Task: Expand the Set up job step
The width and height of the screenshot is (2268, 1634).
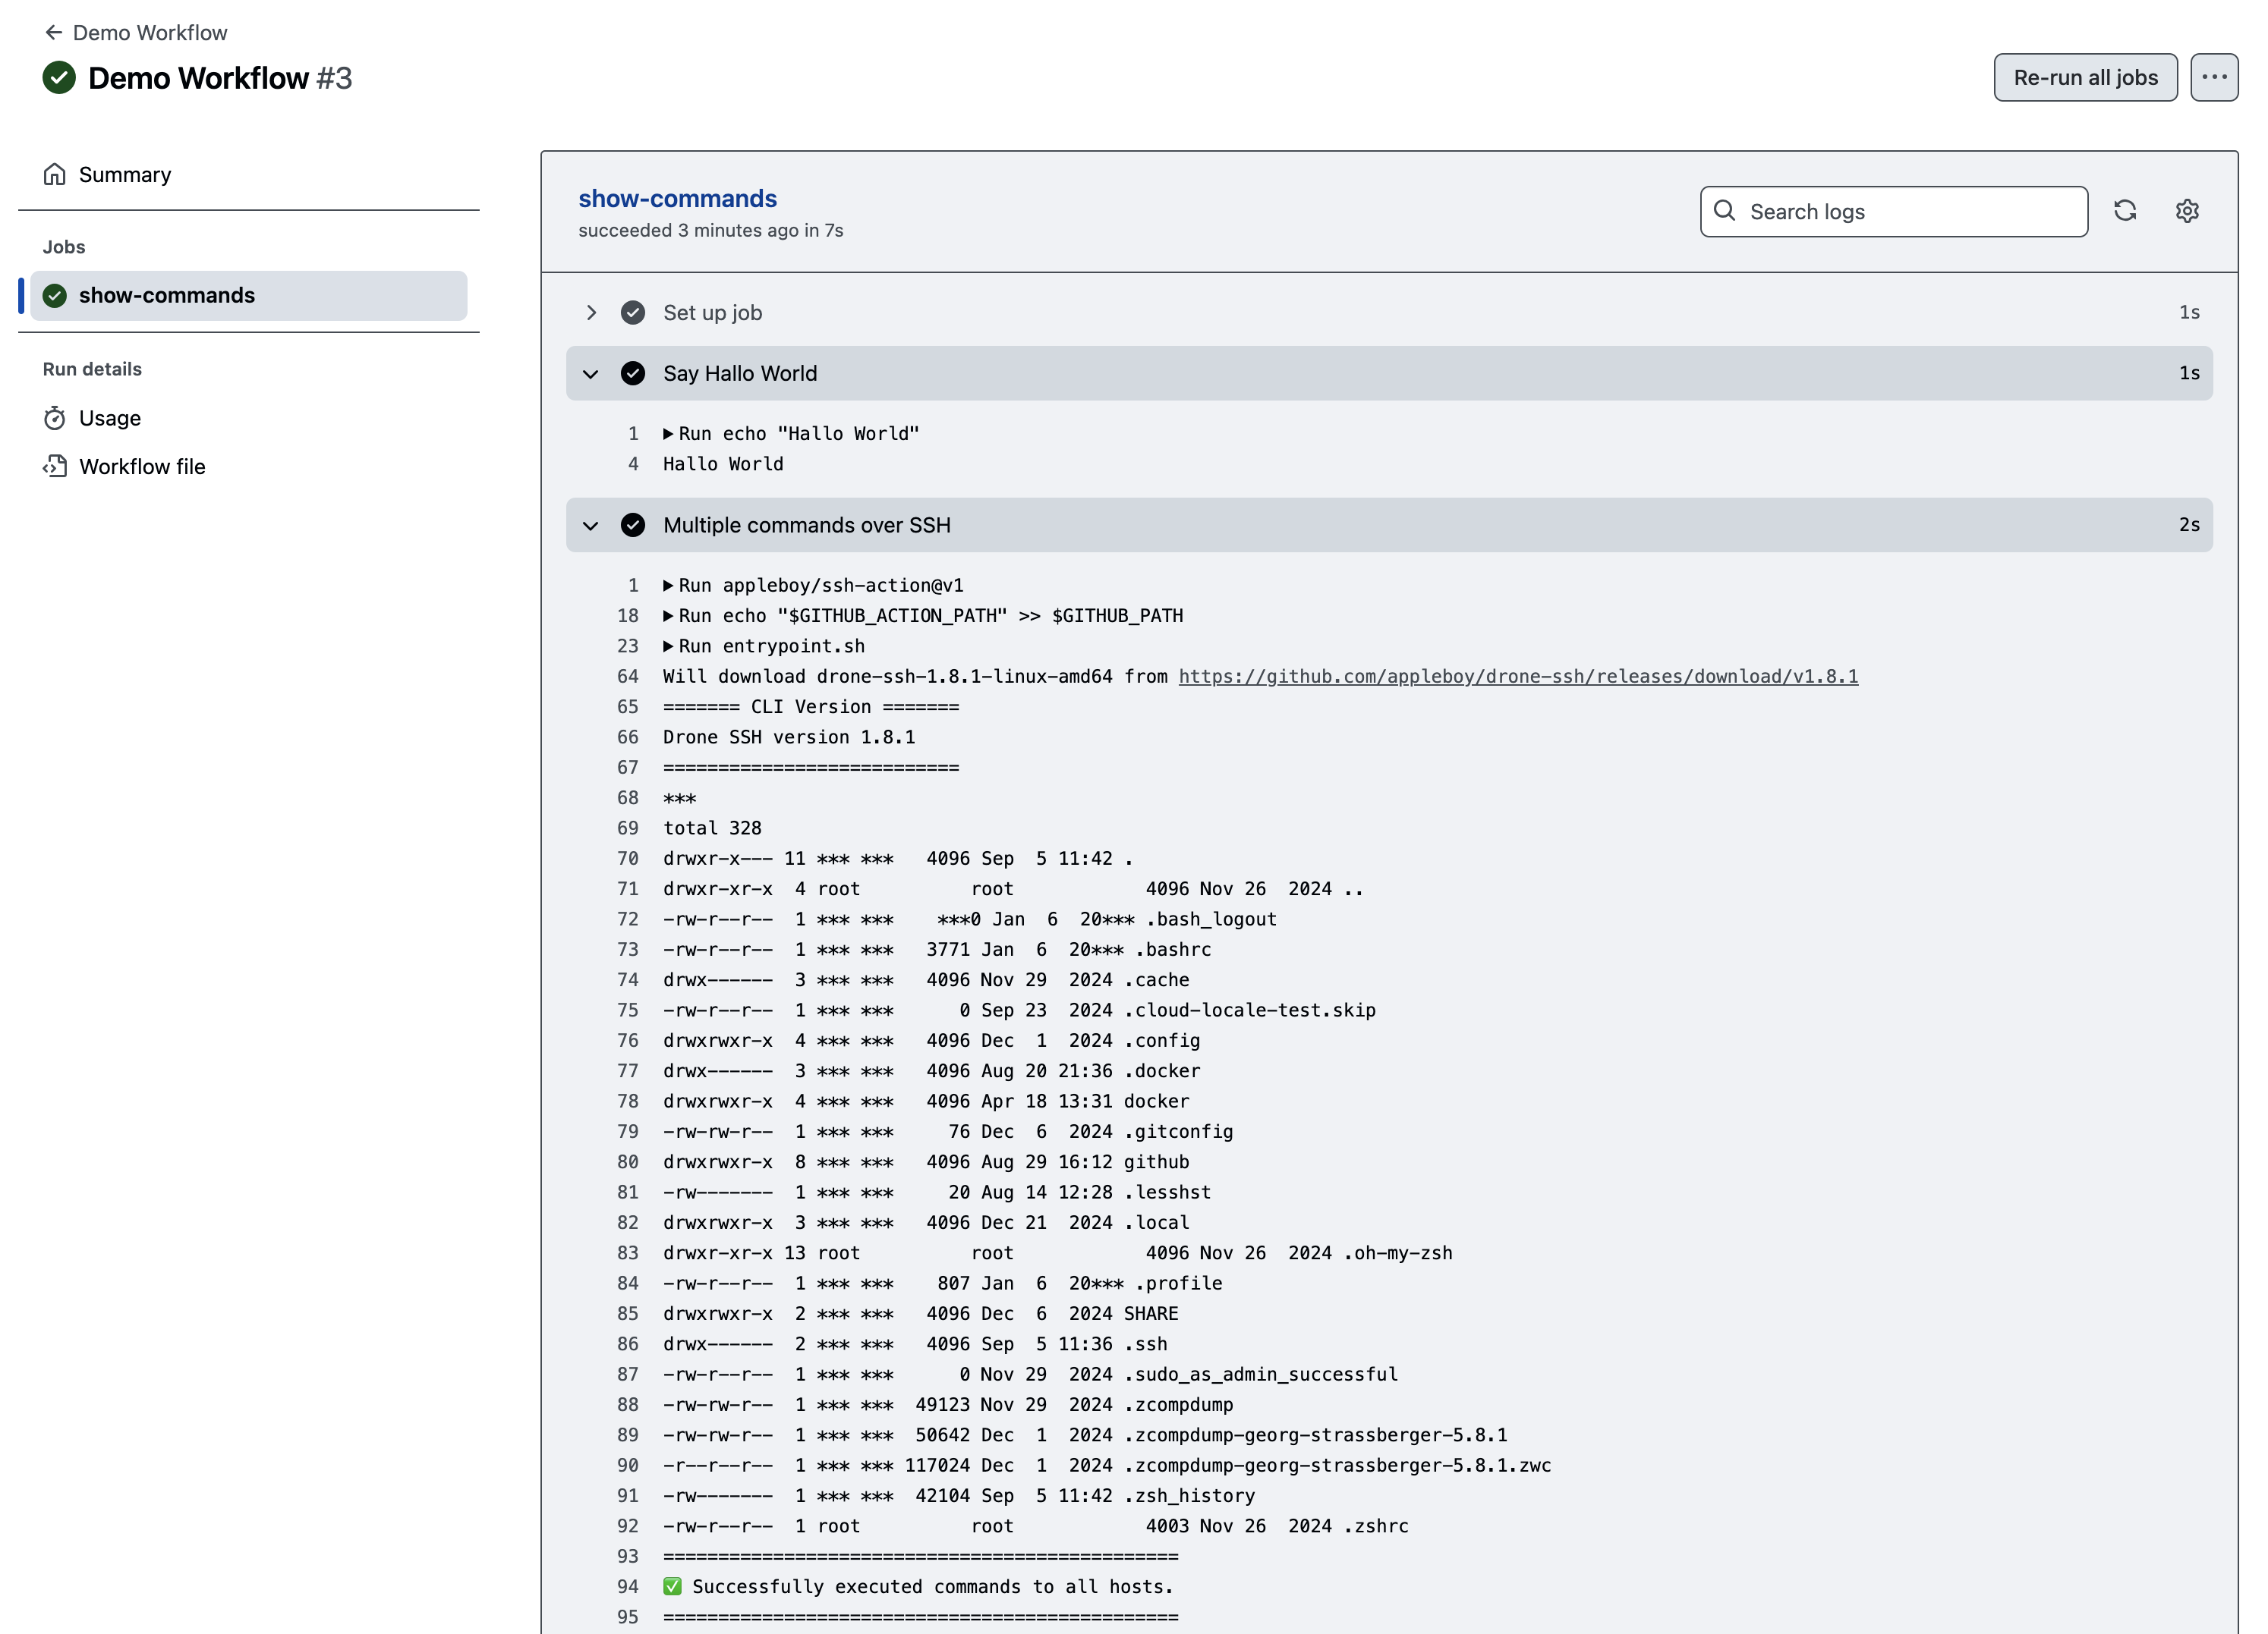Action: [591, 313]
